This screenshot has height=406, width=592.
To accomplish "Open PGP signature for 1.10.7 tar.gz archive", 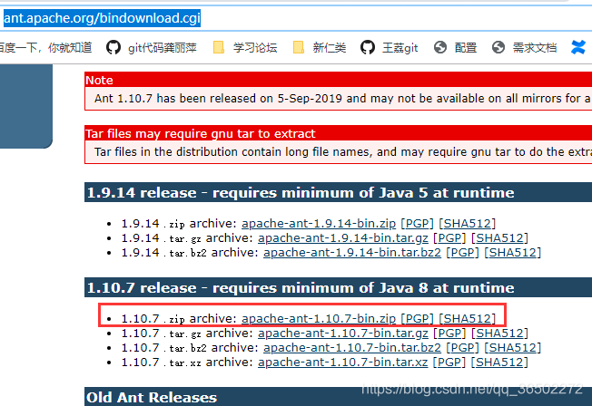I will [x=449, y=333].
